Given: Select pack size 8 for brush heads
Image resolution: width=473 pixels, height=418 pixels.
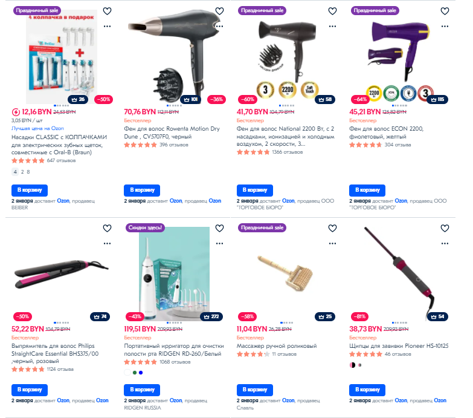Looking at the screenshot, I should 28,172.
